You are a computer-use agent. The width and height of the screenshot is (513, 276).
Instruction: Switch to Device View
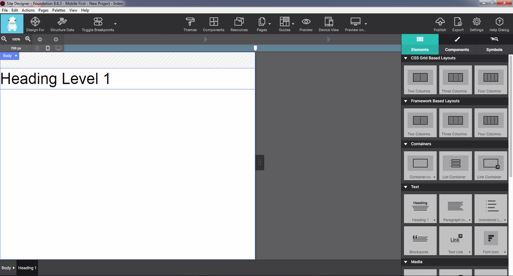point(329,24)
